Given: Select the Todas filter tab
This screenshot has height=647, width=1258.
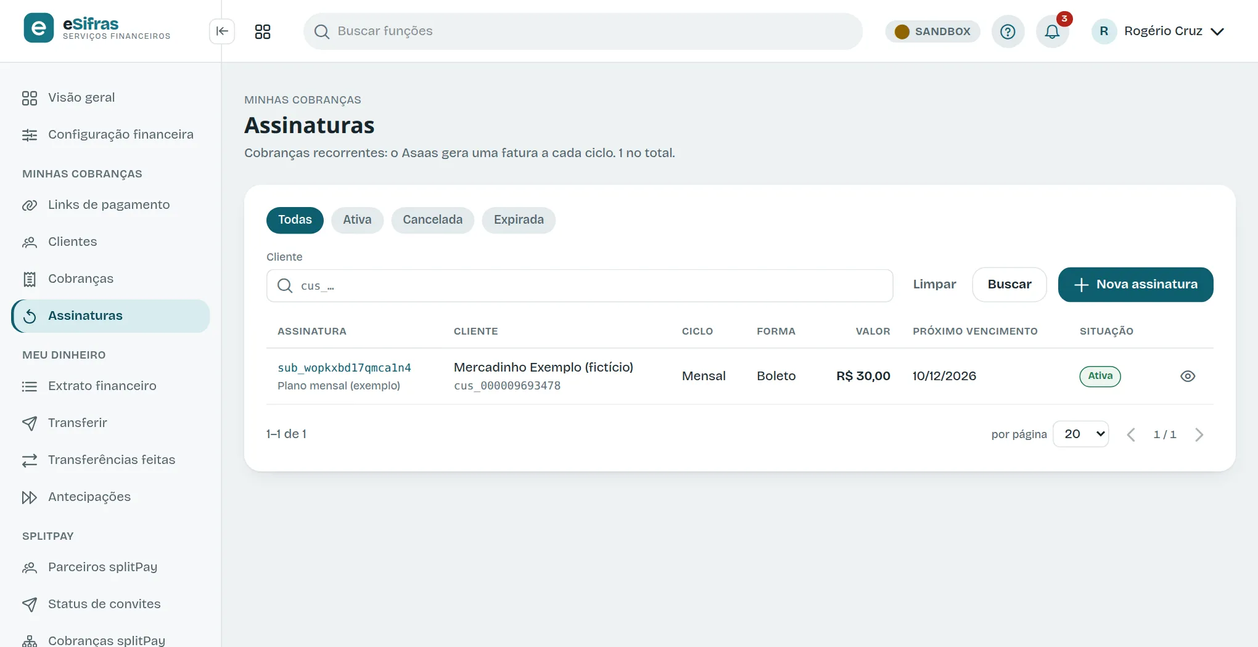Looking at the screenshot, I should (x=295, y=220).
